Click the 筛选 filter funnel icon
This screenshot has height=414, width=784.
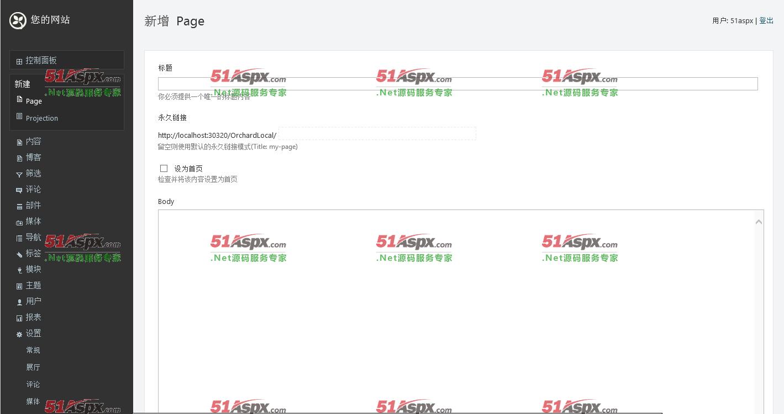pyautogui.click(x=19, y=174)
